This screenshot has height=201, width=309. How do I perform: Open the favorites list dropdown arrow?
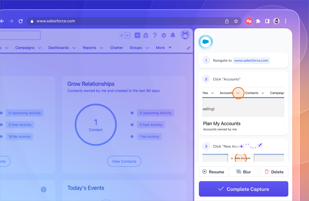tap(128, 36)
